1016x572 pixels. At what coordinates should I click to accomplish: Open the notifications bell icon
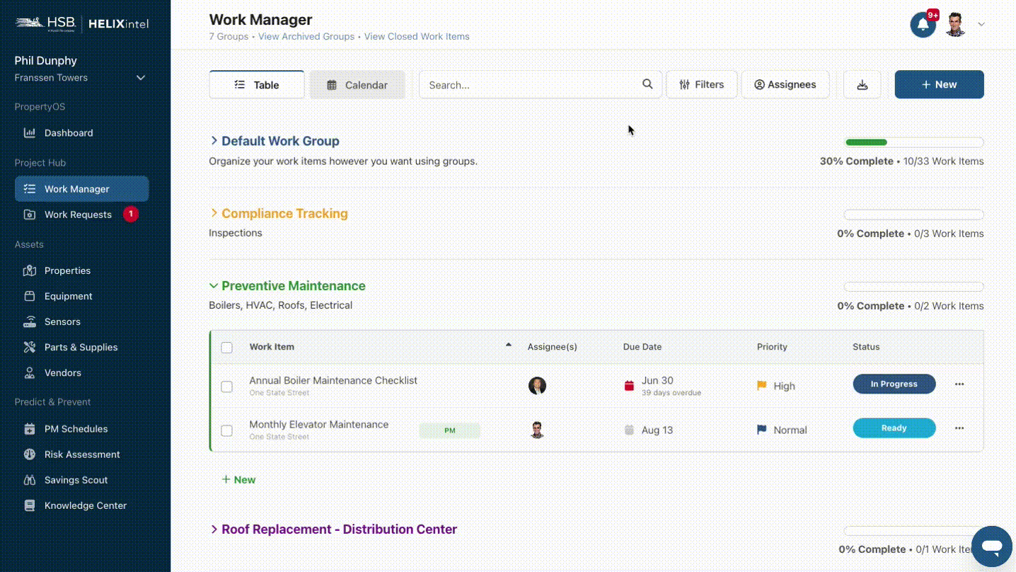coord(923,25)
